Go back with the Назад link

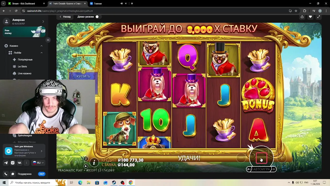tap(65, 17)
